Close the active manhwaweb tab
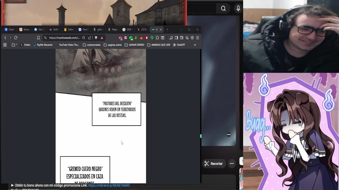339x190 pixels. pos(161,30)
